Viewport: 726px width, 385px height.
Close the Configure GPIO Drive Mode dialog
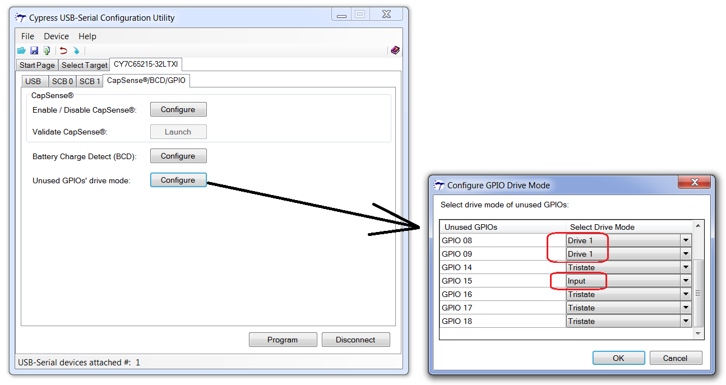695,183
